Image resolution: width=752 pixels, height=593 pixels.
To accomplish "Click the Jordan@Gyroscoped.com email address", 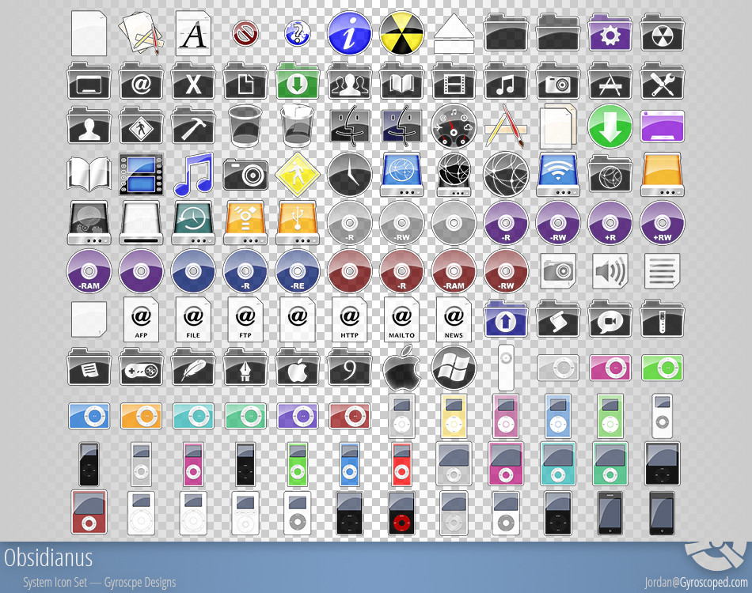I will (696, 582).
